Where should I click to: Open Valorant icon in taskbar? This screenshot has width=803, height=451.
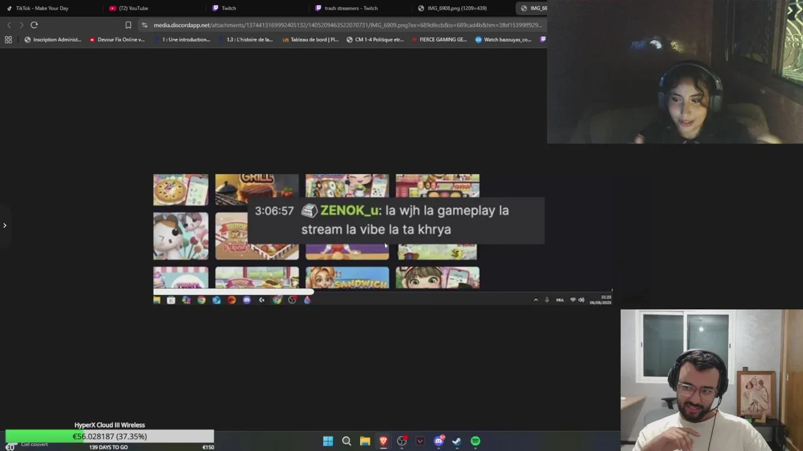[x=420, y=441]
